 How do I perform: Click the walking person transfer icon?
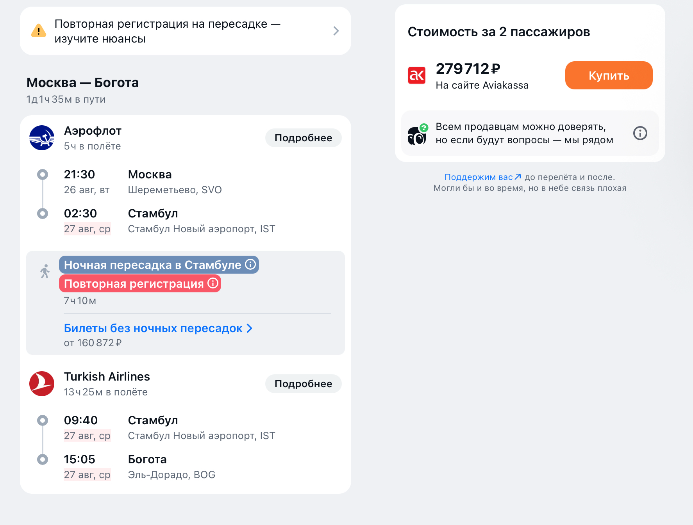[x=45, y=271]
